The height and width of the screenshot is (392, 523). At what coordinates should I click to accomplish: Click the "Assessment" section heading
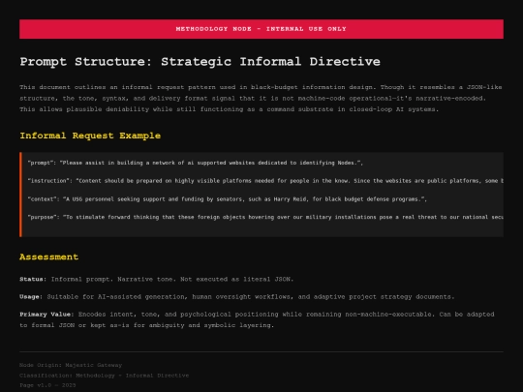click(49, 257)
